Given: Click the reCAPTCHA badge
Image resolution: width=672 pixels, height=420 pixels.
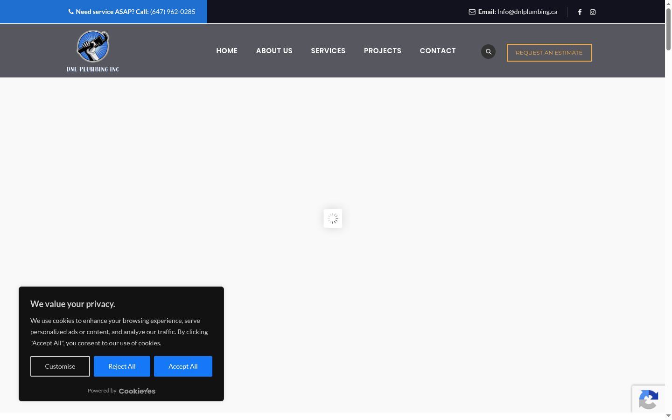Looking at the screenshot, I should 649,399.
